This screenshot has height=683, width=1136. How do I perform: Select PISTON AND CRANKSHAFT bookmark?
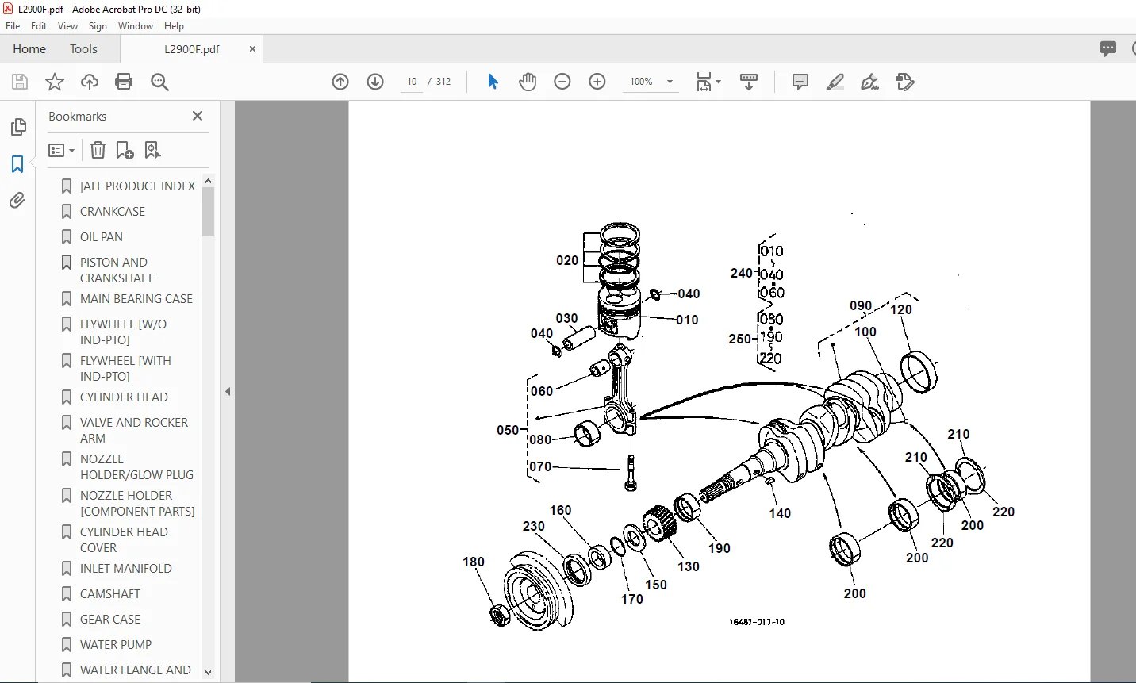click(x=116, y=270)
